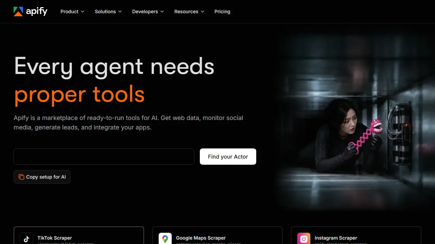Open the Instagram Scraper icon
This screenshot has height=244, width=435.
coord(304,239)
